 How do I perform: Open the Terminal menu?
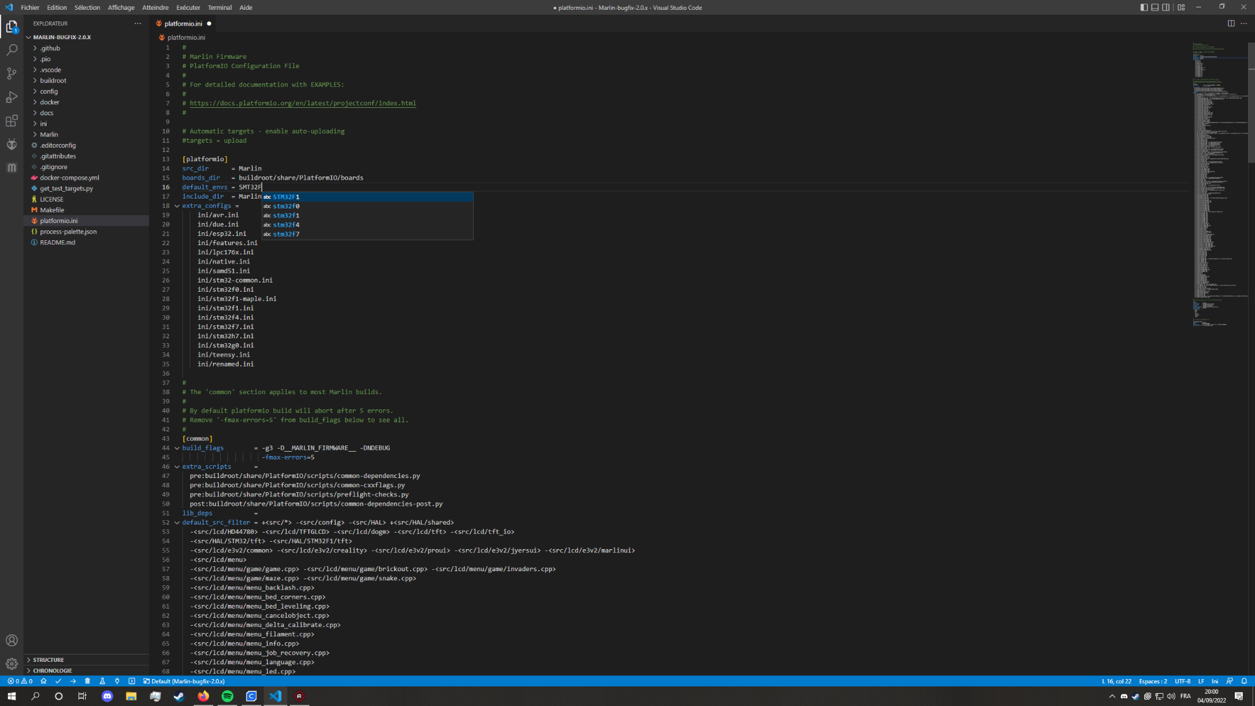pyautogui.click(x=219, y=7)
